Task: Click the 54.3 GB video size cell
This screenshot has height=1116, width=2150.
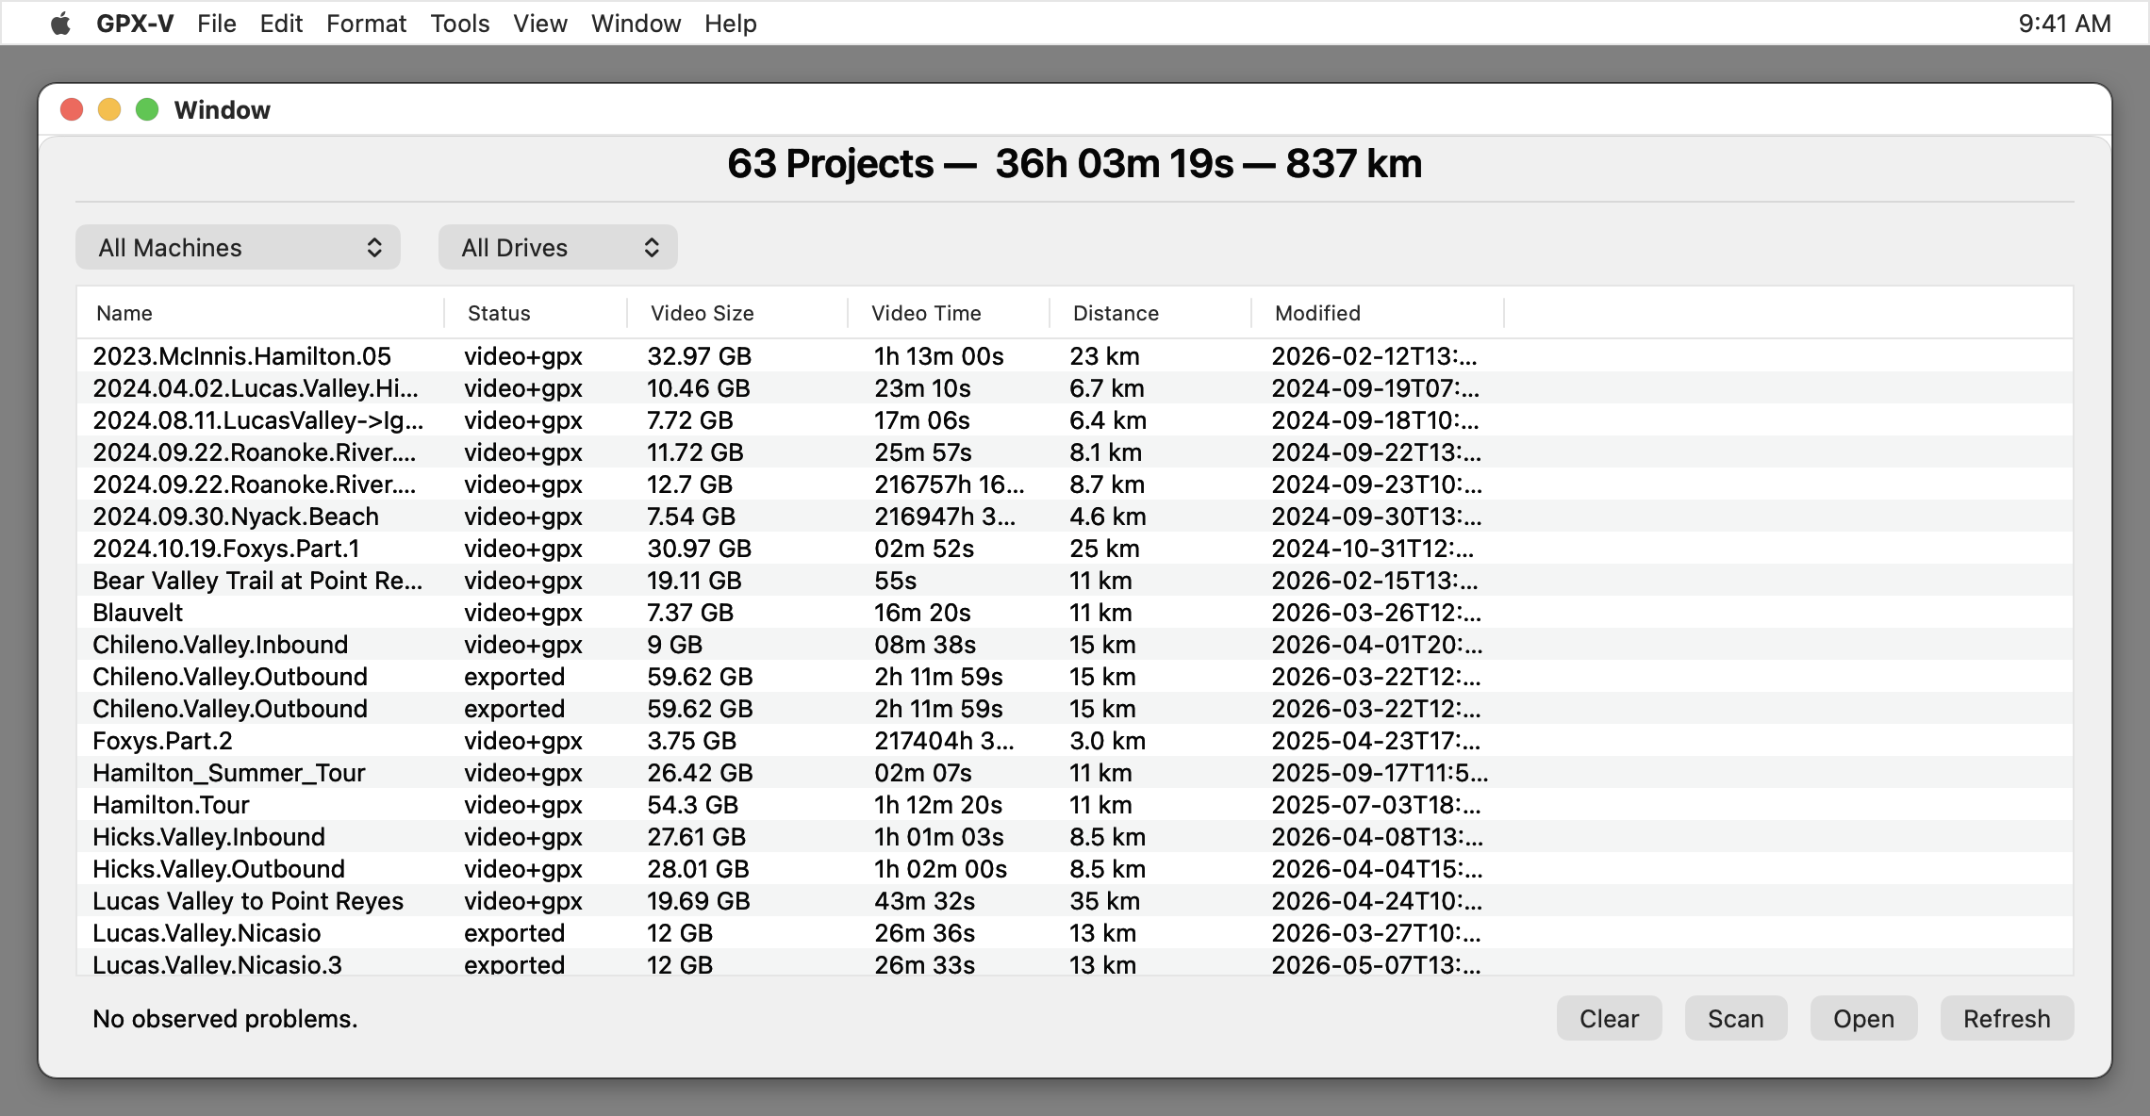Action: pyautogui.click(x=692, y=805)
